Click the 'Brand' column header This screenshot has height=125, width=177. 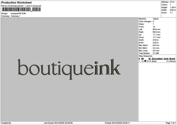click(x=172, y=59)
